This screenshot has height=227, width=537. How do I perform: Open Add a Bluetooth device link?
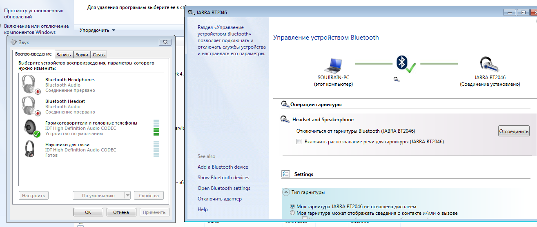(223, 167)
